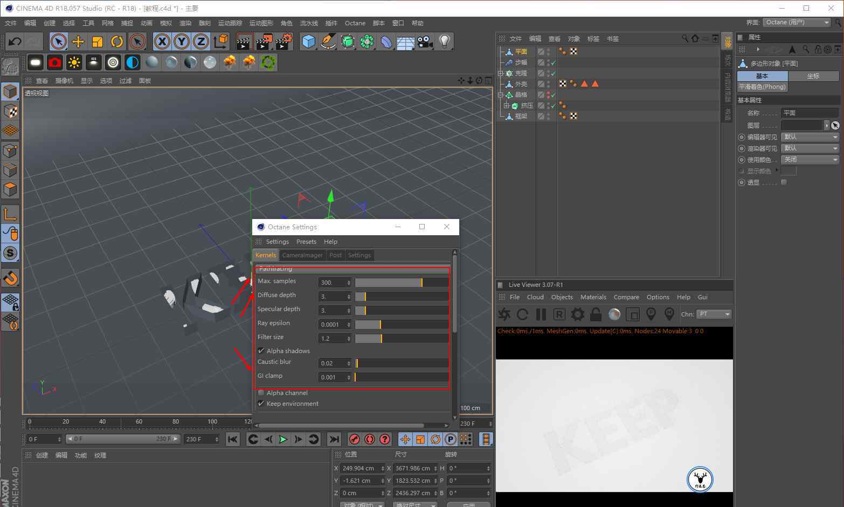Screen dimensions: 844x507
Task: Collapse the 晶格 object in tree
Action: pos(500,95)
